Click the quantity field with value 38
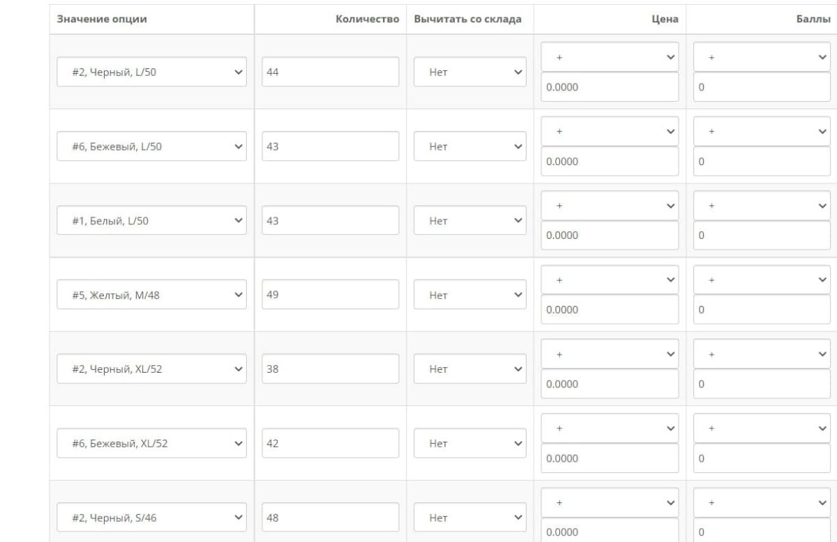The height and width of the screenshot is (542, 837). click(x=331, y=369)
